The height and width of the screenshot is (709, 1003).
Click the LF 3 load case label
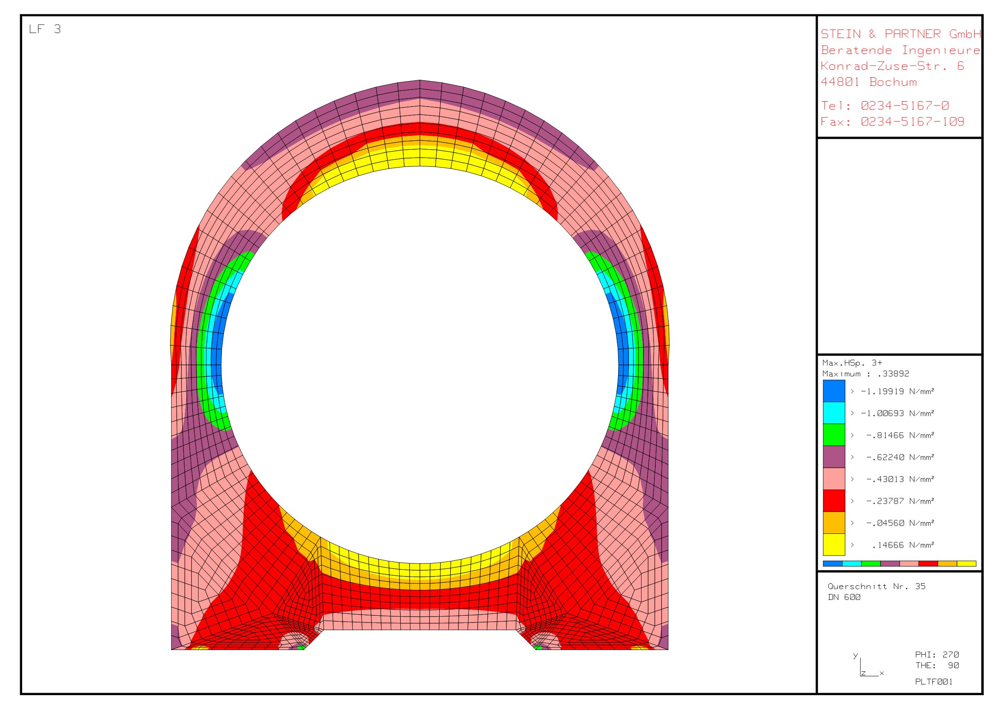tap(45, 29)
